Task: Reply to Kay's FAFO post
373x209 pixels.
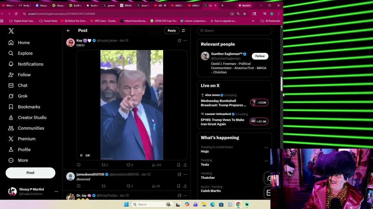Action: pos(78,165)
